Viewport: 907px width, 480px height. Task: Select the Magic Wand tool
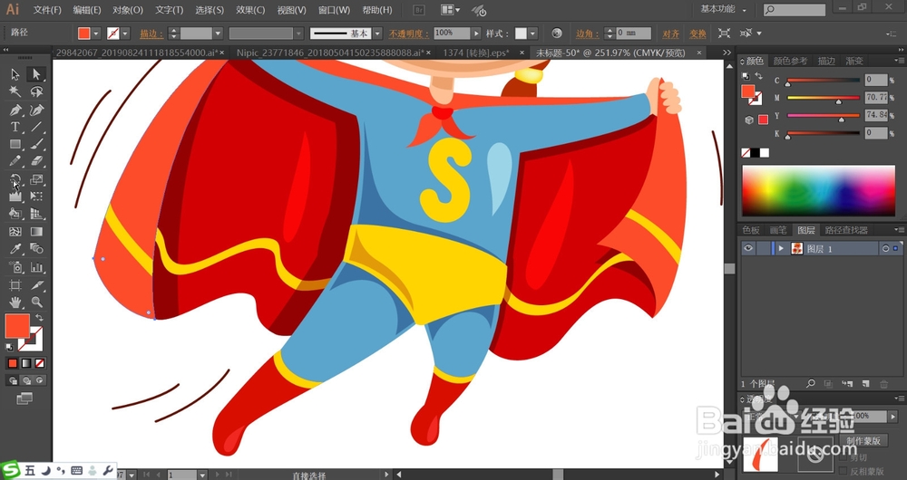[15, 91]
